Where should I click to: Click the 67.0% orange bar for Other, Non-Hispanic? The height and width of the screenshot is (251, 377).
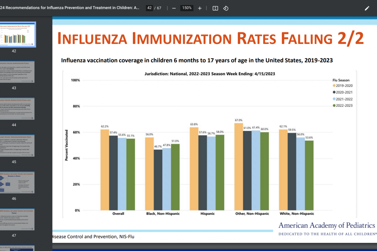(239, 166)
